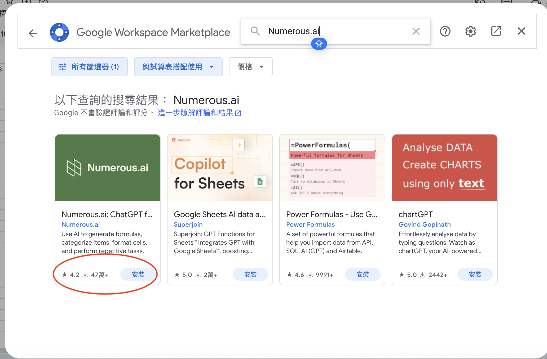
Task: Click into the Numerous.ai search field
Action: point(337,31)
